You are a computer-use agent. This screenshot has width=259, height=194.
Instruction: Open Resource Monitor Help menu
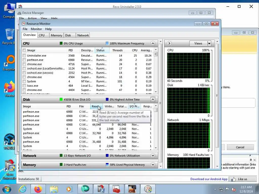click(48, 29)
